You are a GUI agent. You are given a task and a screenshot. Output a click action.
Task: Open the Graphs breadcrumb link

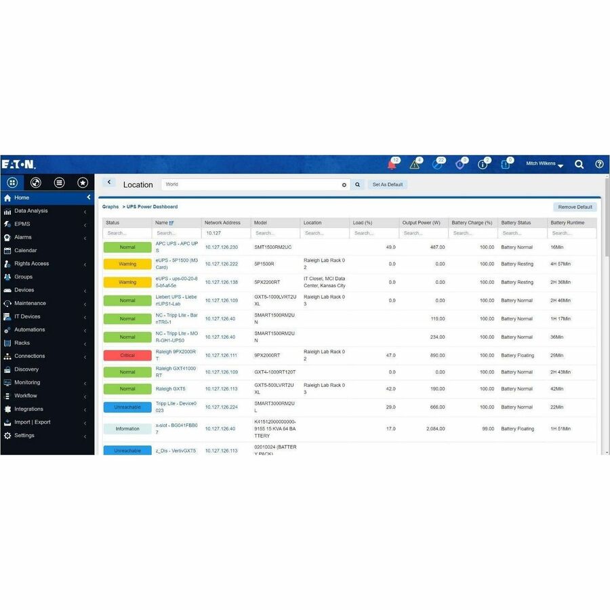110,207
